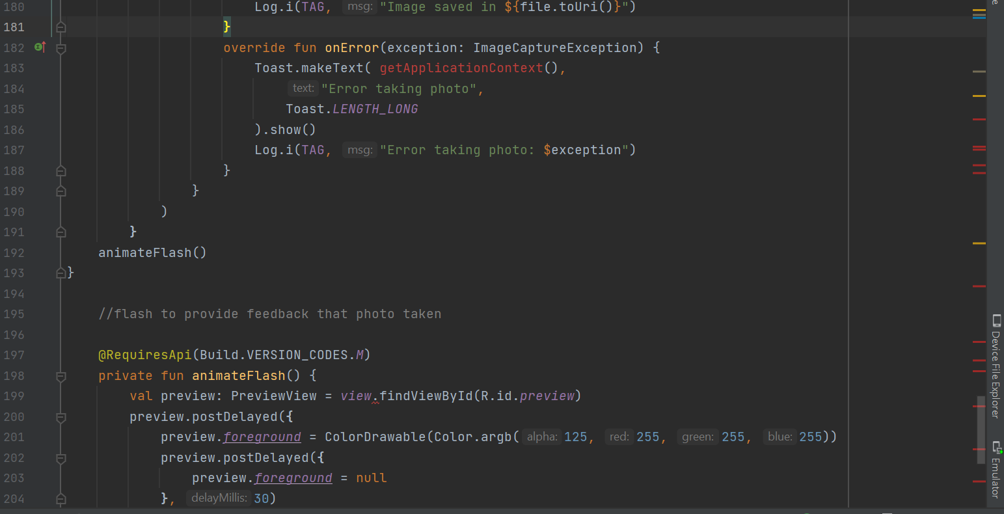
Task: Click the alpha value 125
Action: [575, 437]
